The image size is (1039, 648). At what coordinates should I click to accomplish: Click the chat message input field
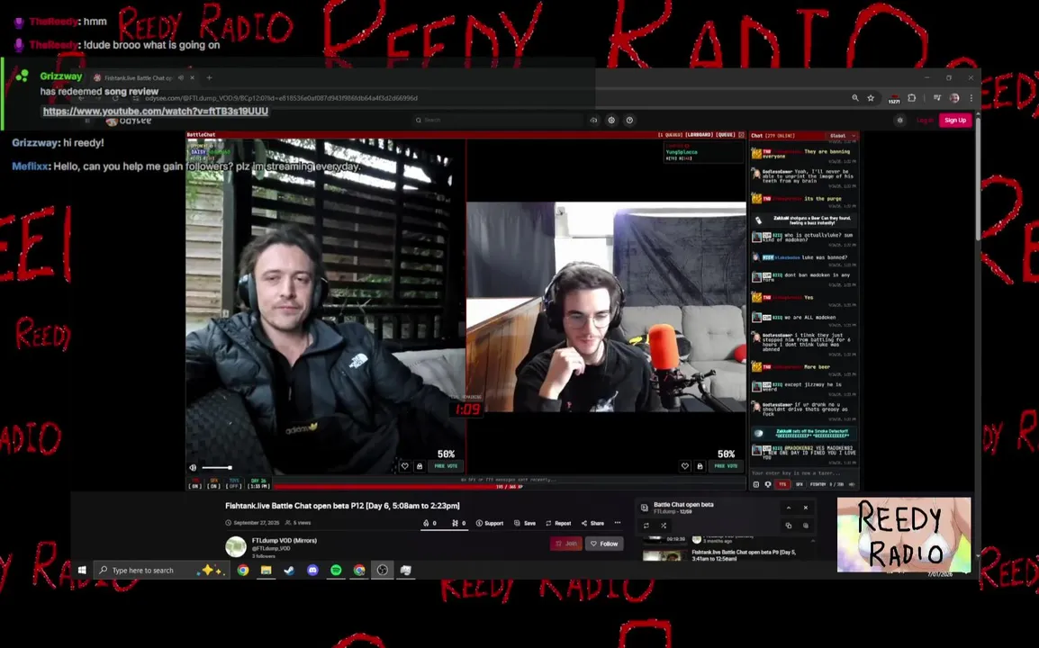(803, 473)
